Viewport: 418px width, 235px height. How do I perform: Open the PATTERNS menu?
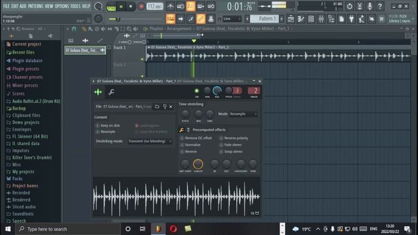[x=35, y=6]
